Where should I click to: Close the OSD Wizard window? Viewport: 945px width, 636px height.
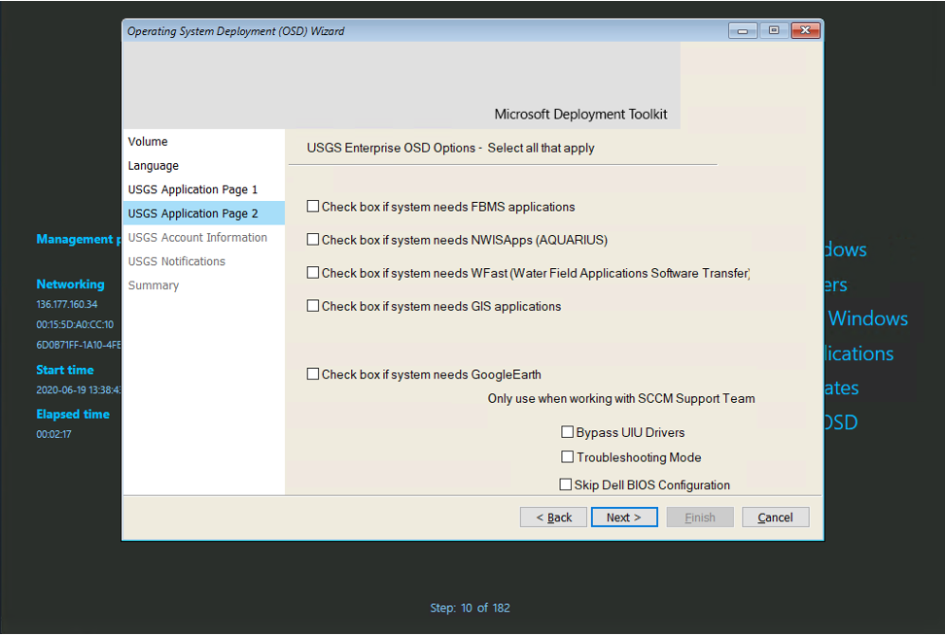[805, 31]
